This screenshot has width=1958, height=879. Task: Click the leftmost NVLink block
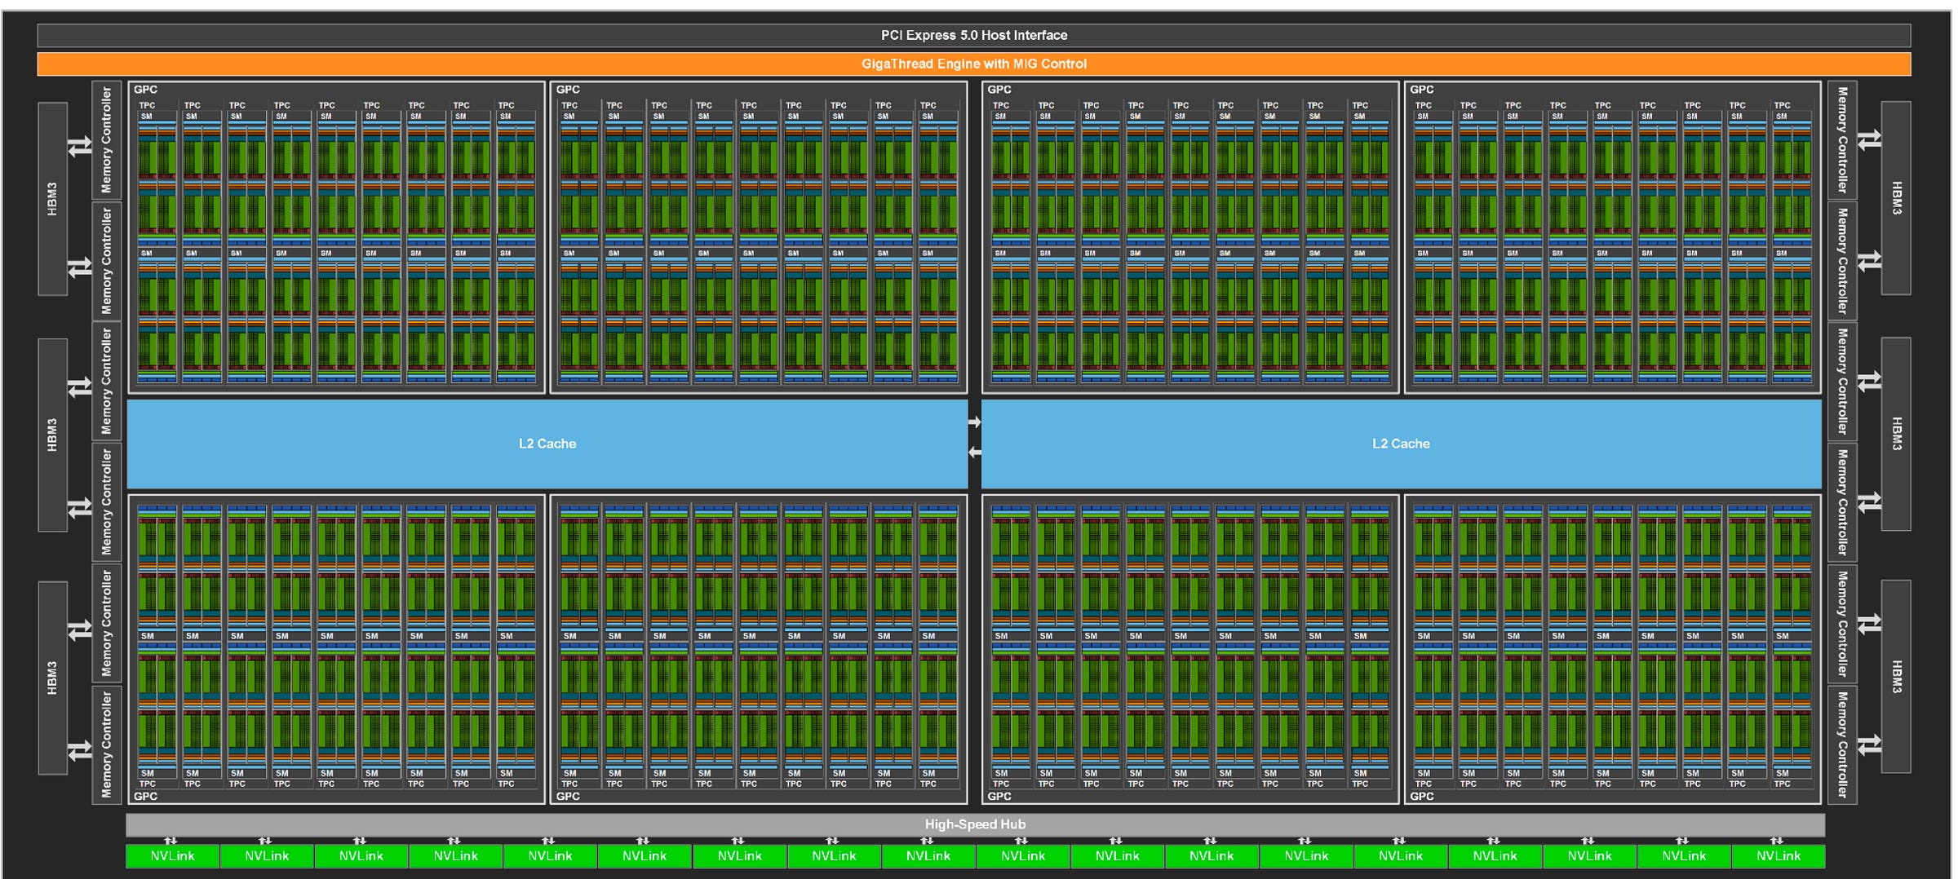click(x=173, y=856)
